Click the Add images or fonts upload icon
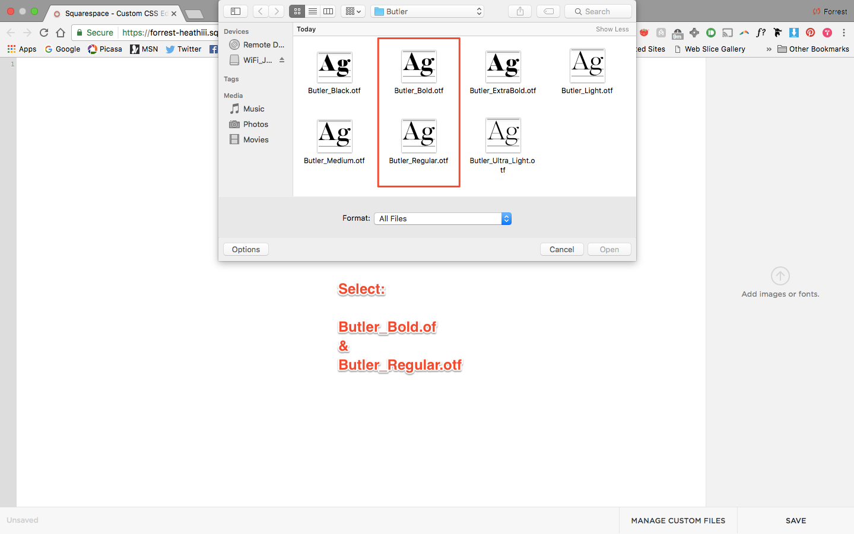This screenshot has width=854, height=534. [780, 276]
